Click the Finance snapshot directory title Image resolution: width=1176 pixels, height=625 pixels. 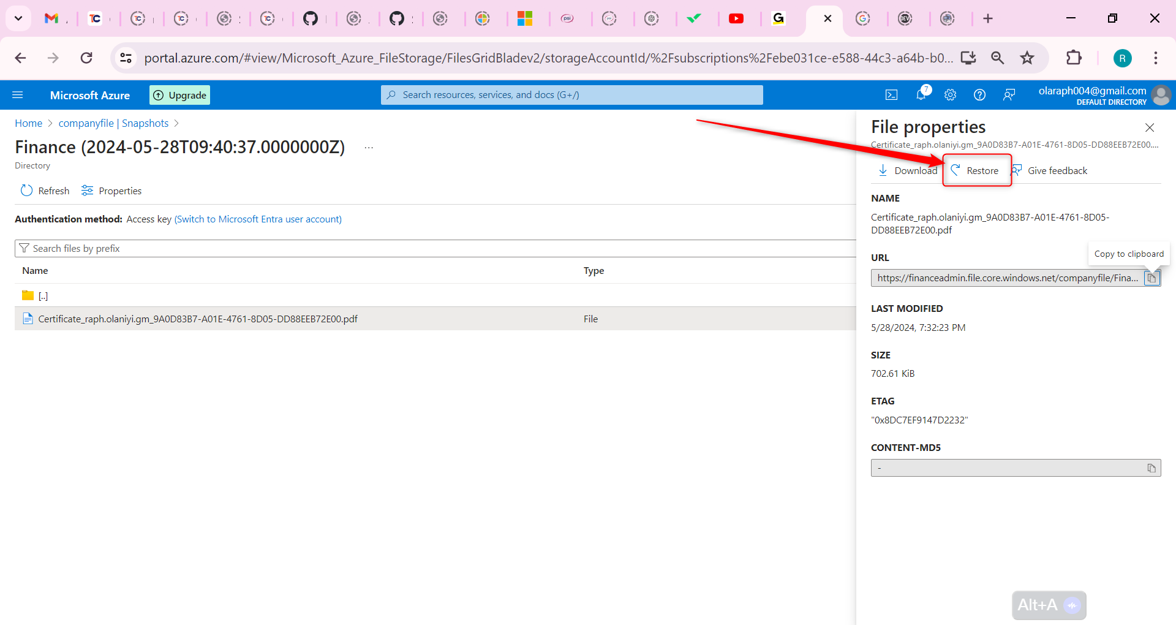pos(180,147)
